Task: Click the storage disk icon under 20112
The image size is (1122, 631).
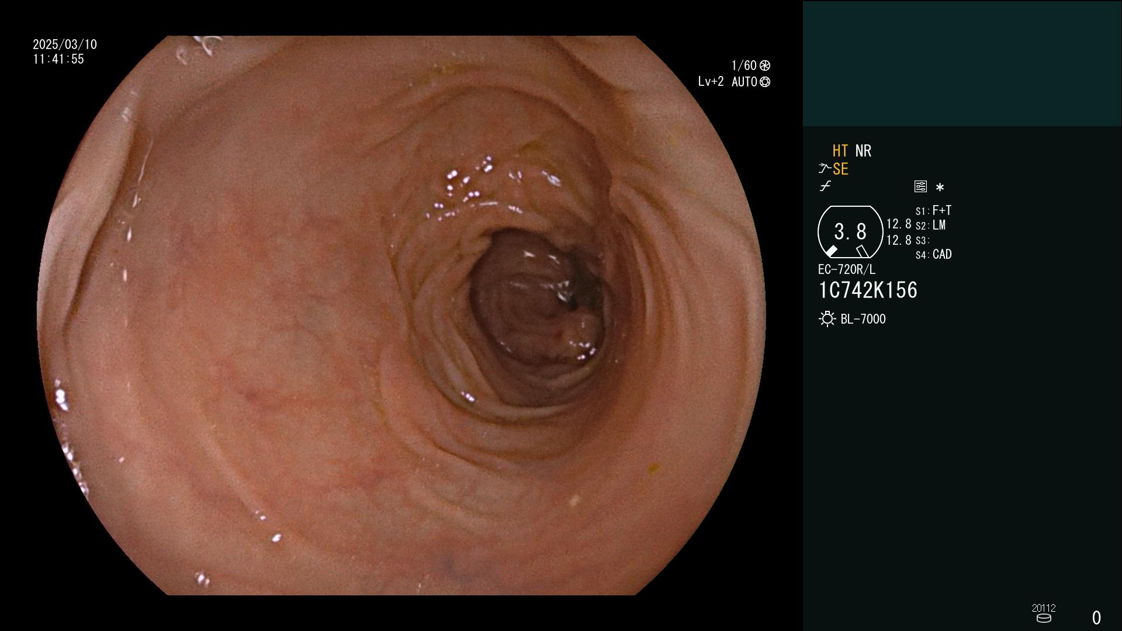Action: [1044, 618]
